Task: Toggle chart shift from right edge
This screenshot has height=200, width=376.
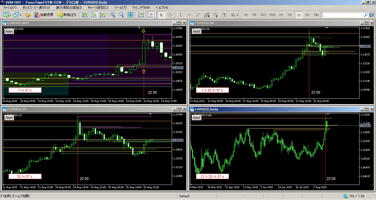Action: (x=150, y=15)
